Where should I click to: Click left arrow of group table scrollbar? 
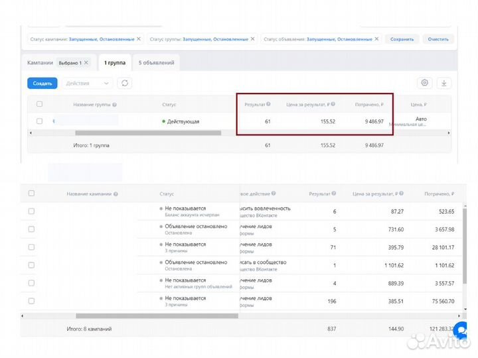click(x=31, y=133)
